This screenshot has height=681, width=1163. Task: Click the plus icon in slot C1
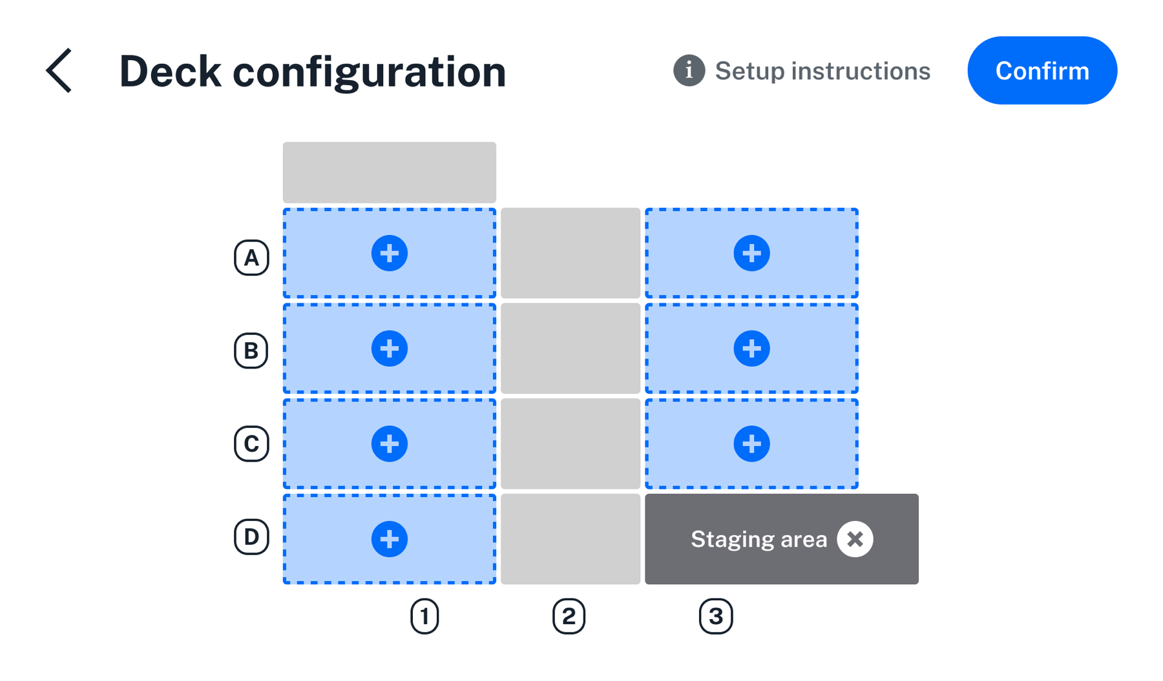[x=389, y=443]
